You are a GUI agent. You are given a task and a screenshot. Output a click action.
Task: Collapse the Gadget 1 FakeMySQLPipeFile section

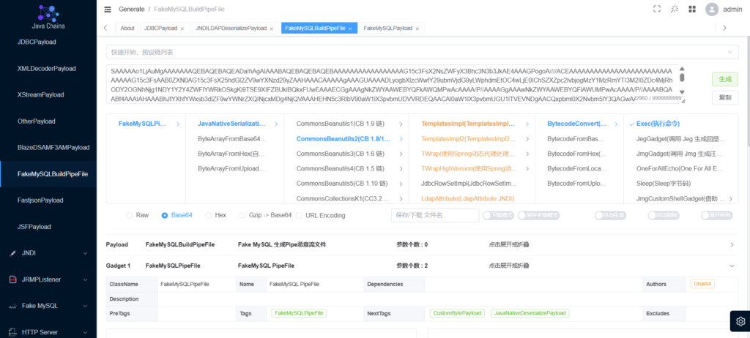(731, 266)
